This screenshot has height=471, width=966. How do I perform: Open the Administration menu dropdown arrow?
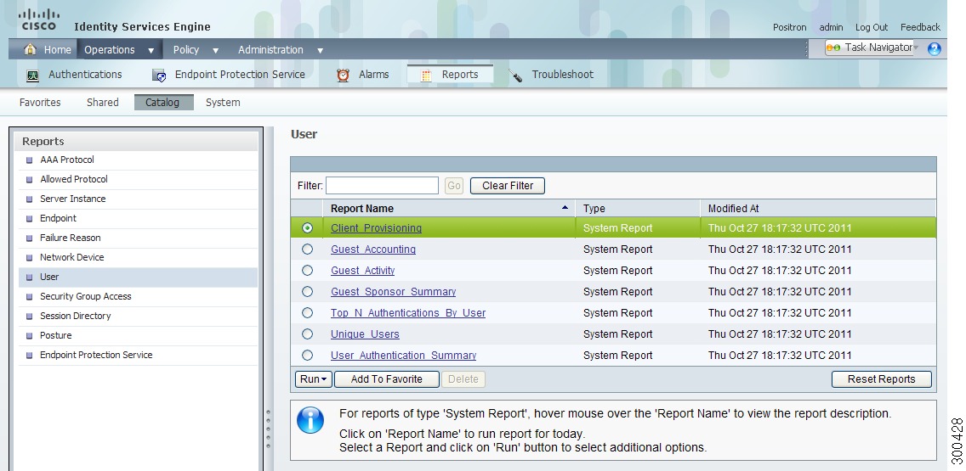click(x=320, y=50)
